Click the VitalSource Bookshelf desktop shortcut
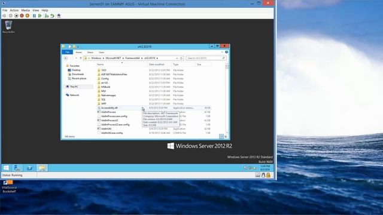Image resolution: width=383 pixels, height=215 pixels. pos(9,187)
